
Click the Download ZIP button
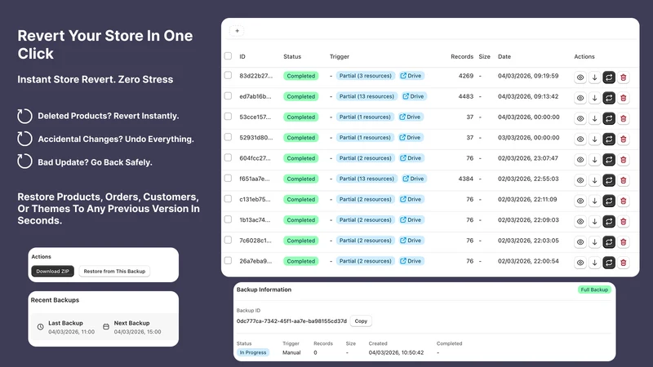tap(52, 272)
